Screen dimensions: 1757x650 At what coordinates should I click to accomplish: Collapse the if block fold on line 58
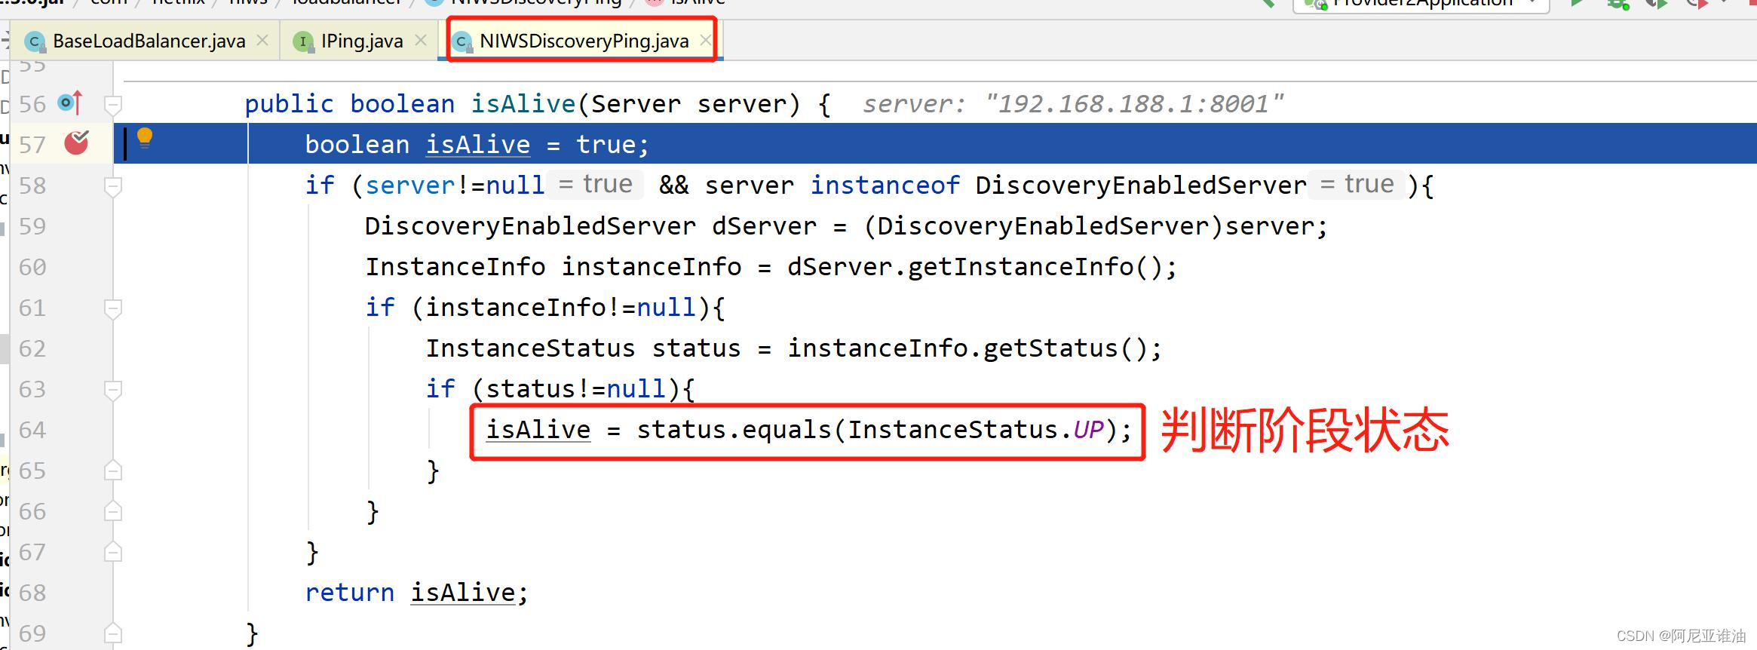(x=113, y=185)
